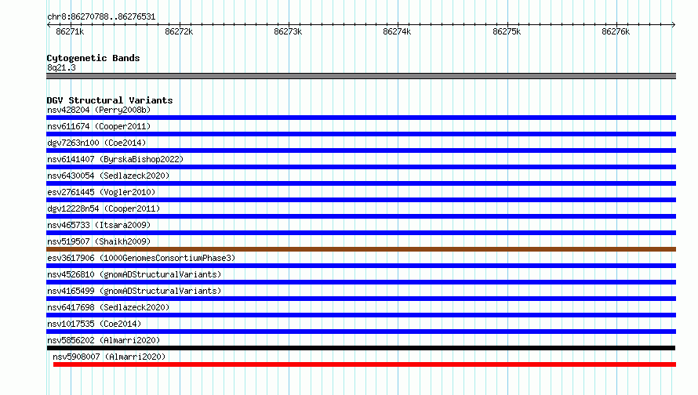Click the blue bar under esv3617906

[361, 266]
